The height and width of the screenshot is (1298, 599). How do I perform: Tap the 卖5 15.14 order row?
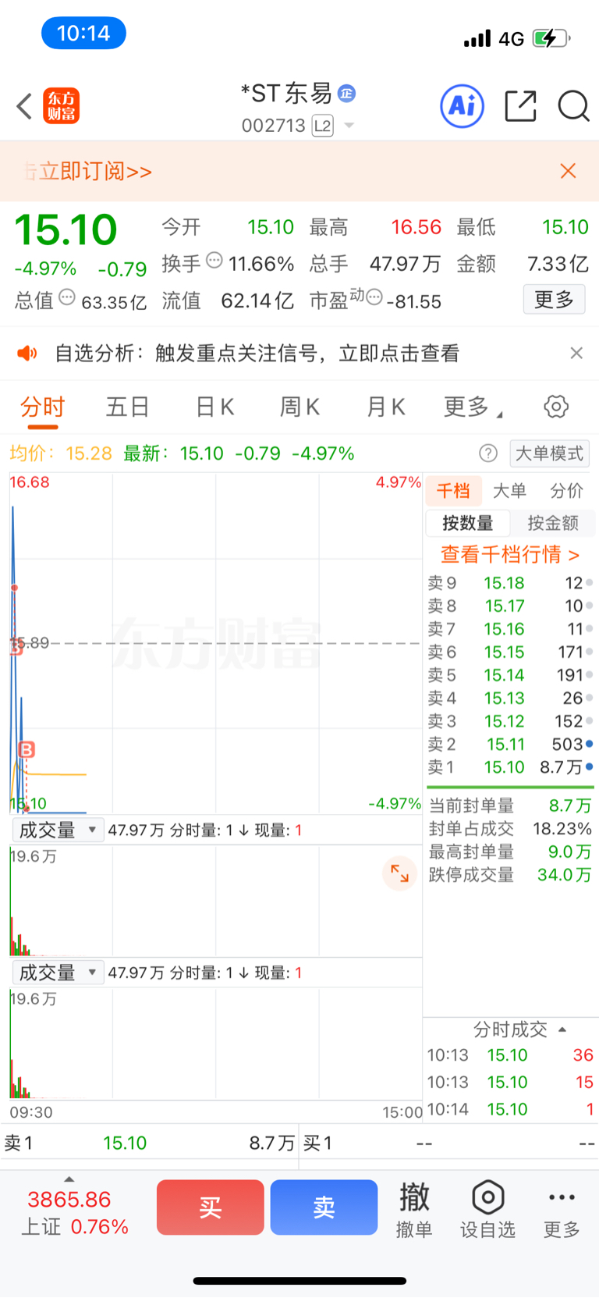[510, 675]
